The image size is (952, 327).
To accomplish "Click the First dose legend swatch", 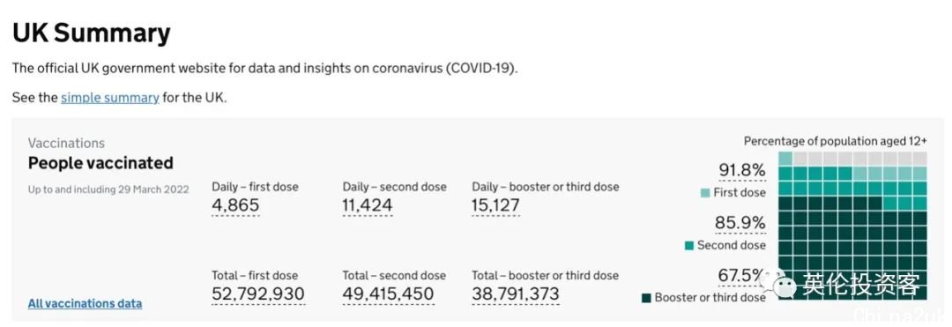I will [x=705, y=193].
